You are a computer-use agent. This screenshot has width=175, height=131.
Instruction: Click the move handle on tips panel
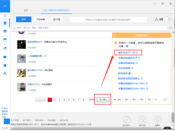click(x=115, y=35)
